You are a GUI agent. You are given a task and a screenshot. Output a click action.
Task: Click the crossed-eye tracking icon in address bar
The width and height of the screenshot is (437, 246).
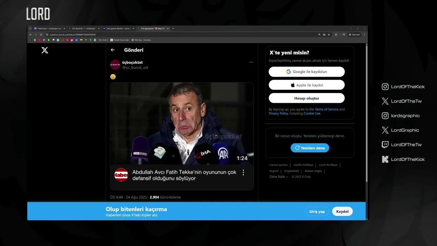click(x=324, y=35)
